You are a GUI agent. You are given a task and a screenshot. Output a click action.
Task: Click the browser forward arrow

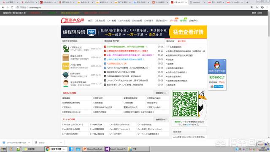[x=8, y=8]
